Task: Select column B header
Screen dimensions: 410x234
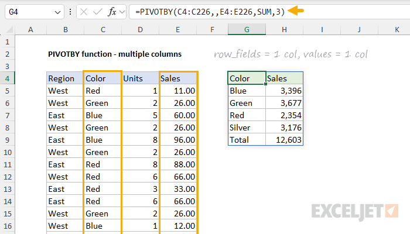Action: (x=66, y=29)
